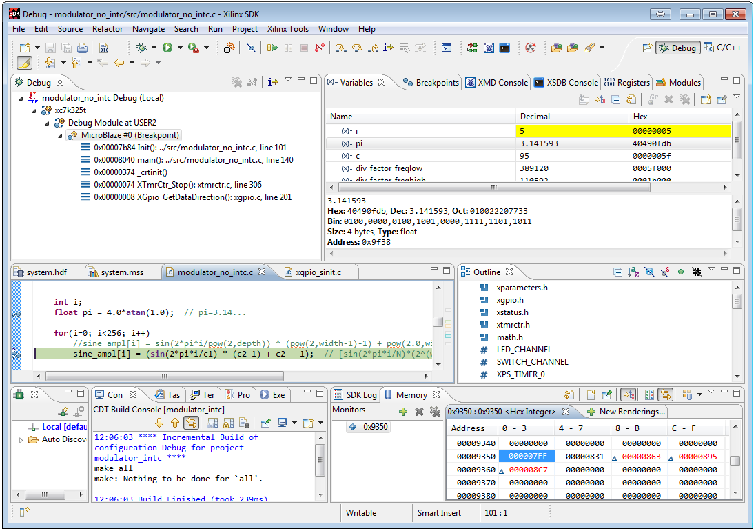Image resolution: width=756 pixels, height=531 pixels.
Task: Click the Resume (green play-bar) debug icon
Action: 272,48
